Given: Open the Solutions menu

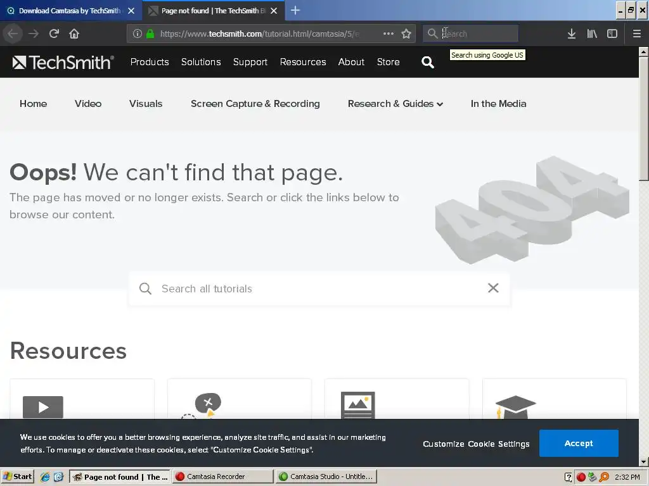Looking at the screenshot, I should pyautogui.click(x=201, y=62).
